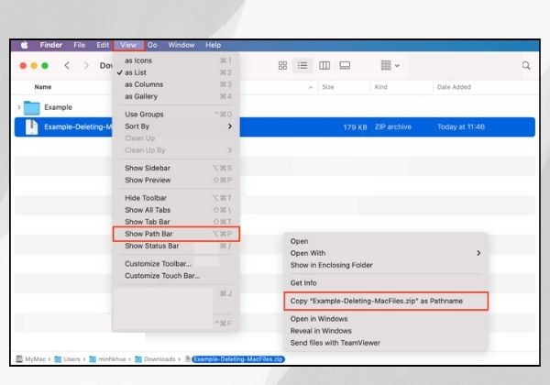Choose Get Info in context menu
The width and height of the screenshot is (550, 385).
coord(386,283)
